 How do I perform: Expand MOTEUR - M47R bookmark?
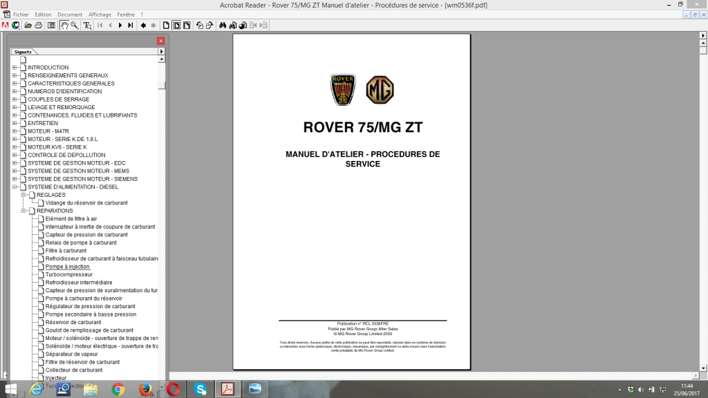point(15,131)
